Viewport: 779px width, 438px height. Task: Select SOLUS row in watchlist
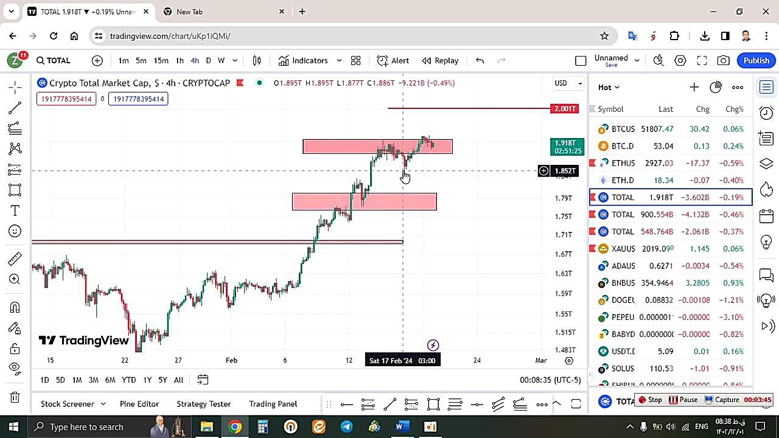click(671, 368)
